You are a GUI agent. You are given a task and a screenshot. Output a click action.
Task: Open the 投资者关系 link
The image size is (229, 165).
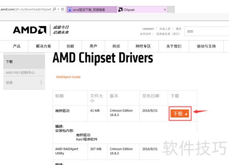point(168,34)
